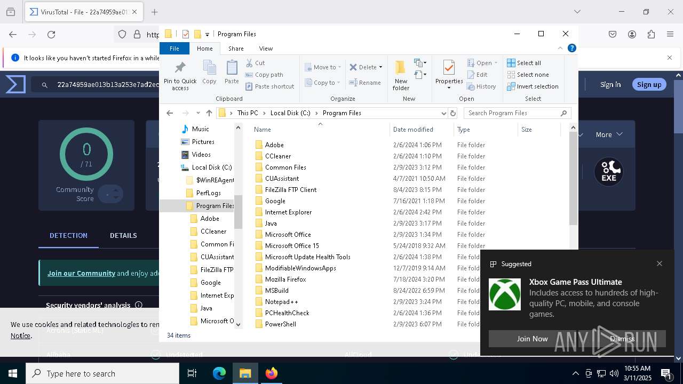
Task: Click the Edit ribbon button
Action: (x=477, y=75)
